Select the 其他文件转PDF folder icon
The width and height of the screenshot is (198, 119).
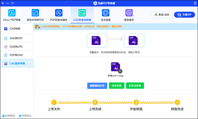click(x=35, y=13)
